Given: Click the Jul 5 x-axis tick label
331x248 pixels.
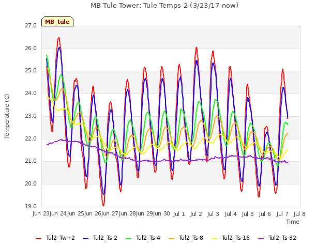Looking at the screenshot, I should click(x=248, y=214).
